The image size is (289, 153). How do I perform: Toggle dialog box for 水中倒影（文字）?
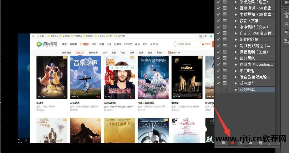click(x=225, y=27)
